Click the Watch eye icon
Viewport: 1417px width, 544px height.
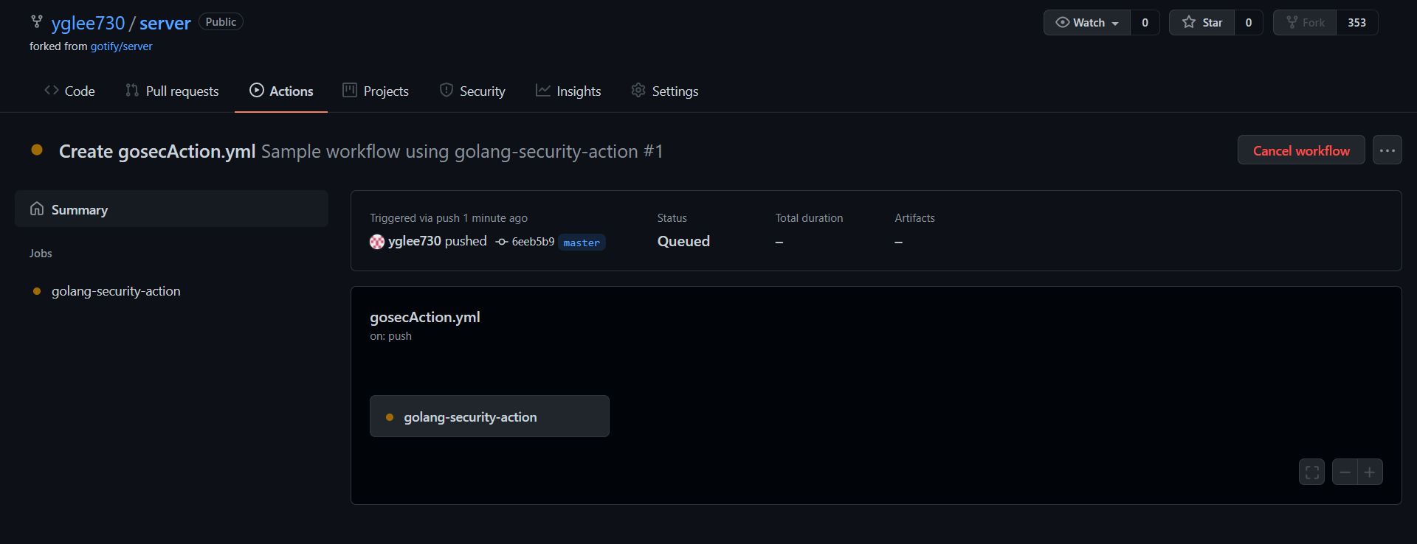tap(1063, 22)
